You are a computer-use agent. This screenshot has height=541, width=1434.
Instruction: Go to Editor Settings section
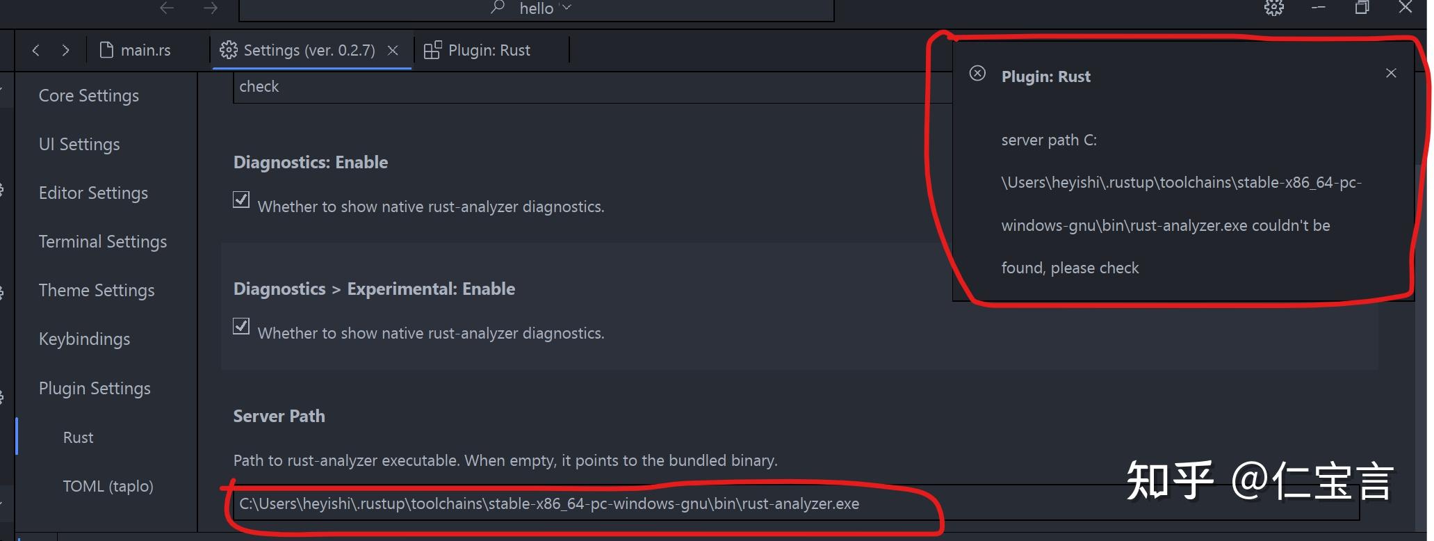click(x=93, y=193)
